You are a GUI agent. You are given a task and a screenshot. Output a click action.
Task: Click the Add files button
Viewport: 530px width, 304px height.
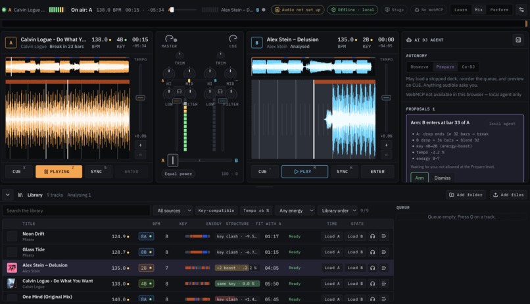508,195
